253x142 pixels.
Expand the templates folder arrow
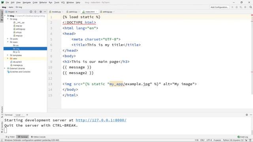pyautogui.click(x=8, y=55)
